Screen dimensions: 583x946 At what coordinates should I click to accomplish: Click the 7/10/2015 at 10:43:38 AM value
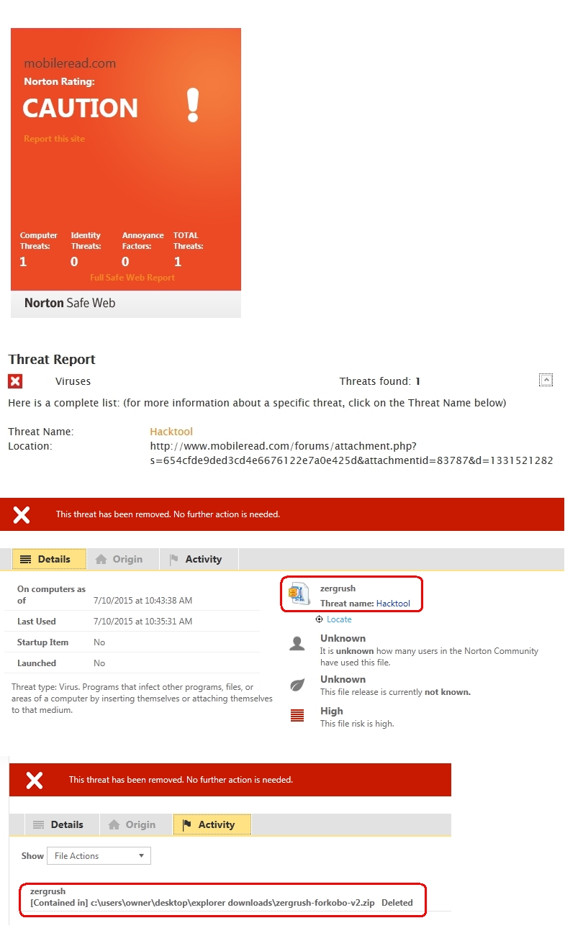coord(143,601)
